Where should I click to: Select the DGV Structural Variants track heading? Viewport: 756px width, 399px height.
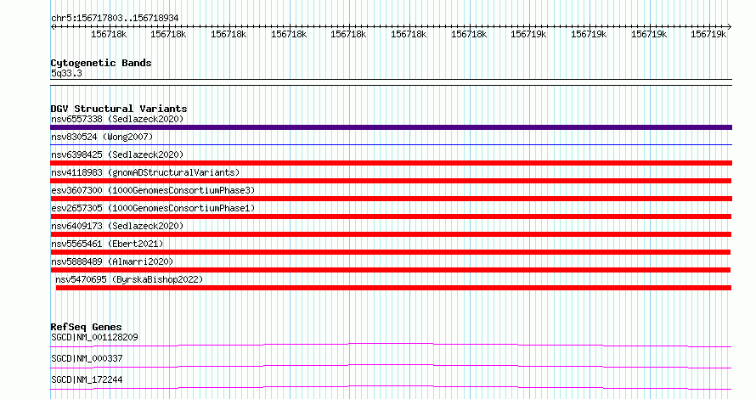pos(119,109)
